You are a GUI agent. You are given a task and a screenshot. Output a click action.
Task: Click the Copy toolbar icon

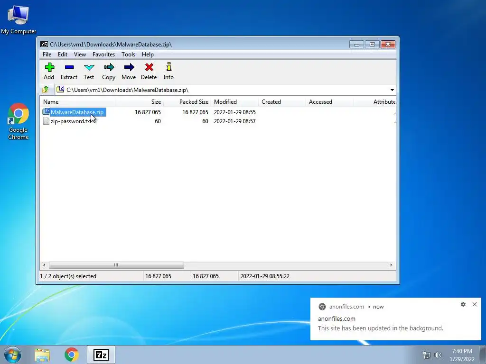(109, 67)
